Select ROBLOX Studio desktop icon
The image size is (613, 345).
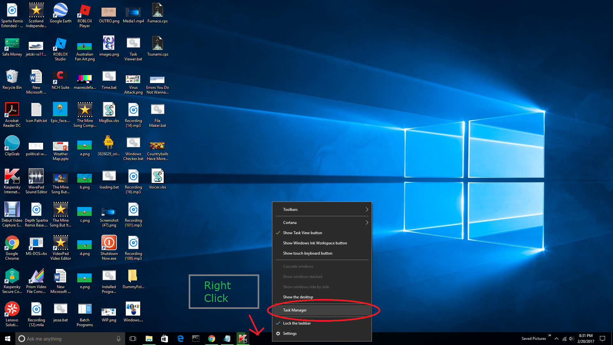(x=60, y=49)
